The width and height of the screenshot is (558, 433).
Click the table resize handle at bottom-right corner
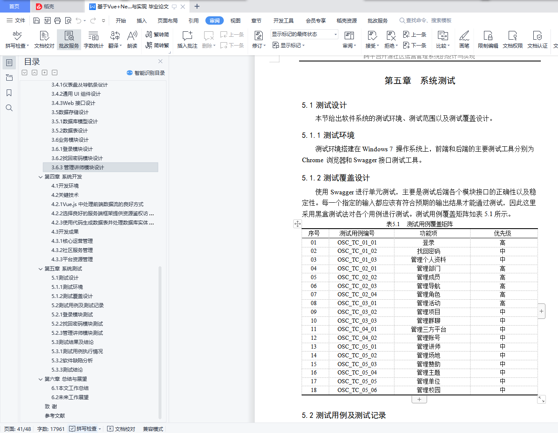(x=541, y=400)
